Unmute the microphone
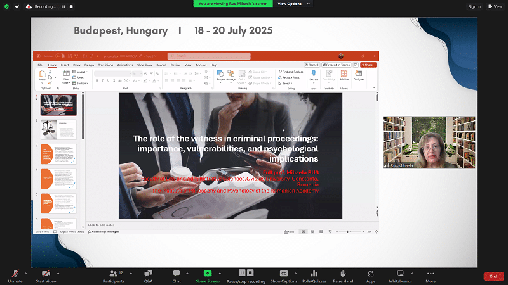Image resolution: width=508 pixels, height=285 pixels. [15, 275]
